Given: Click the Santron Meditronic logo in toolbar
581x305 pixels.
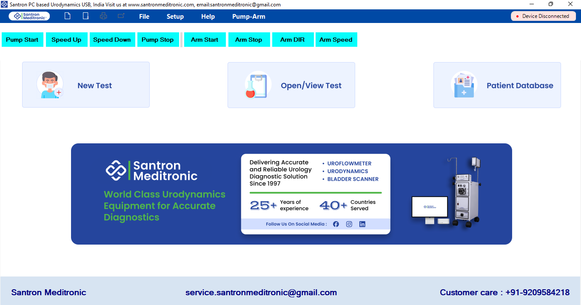Looking at the screenshot, I should pos(29,16).
